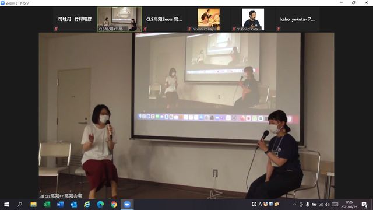Click the paint-bucket IME tool icon

266,204
